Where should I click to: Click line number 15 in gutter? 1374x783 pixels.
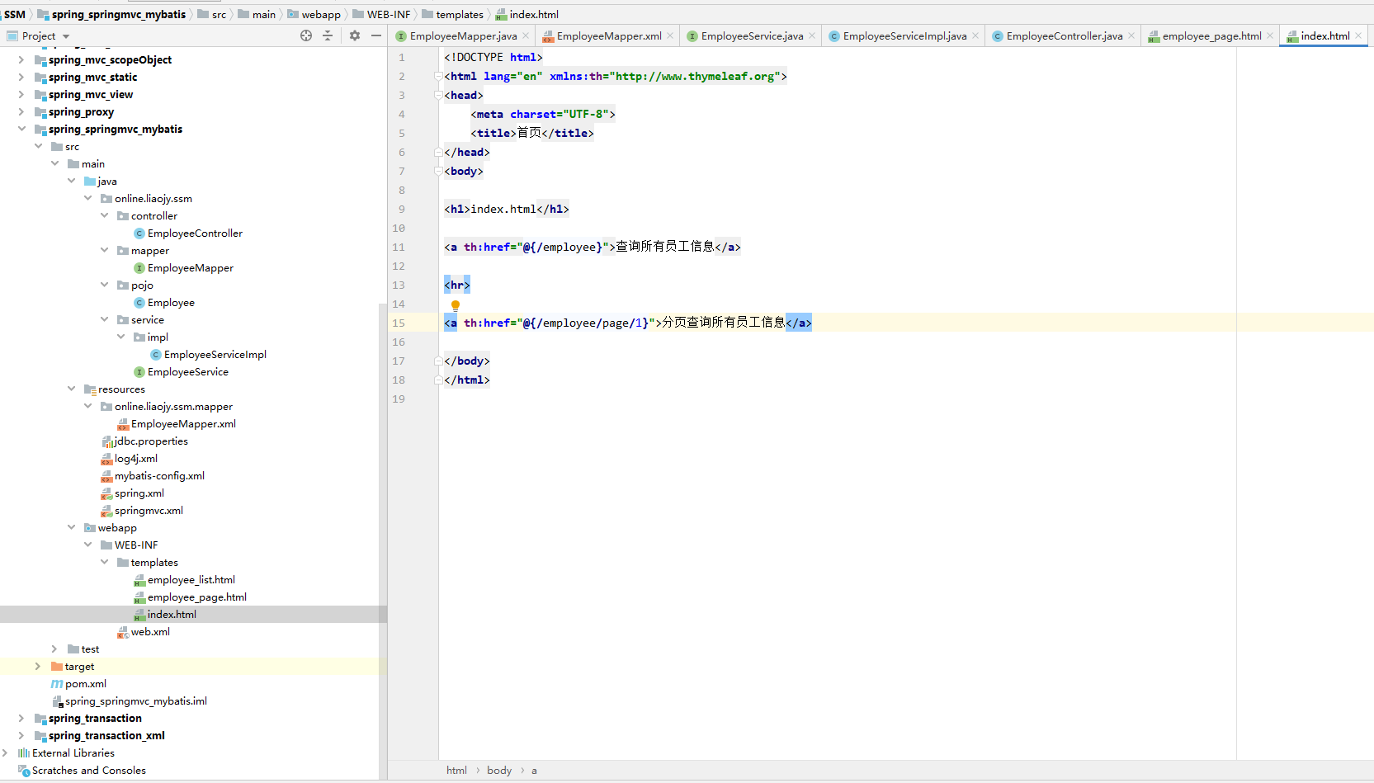tap(399, 323)
